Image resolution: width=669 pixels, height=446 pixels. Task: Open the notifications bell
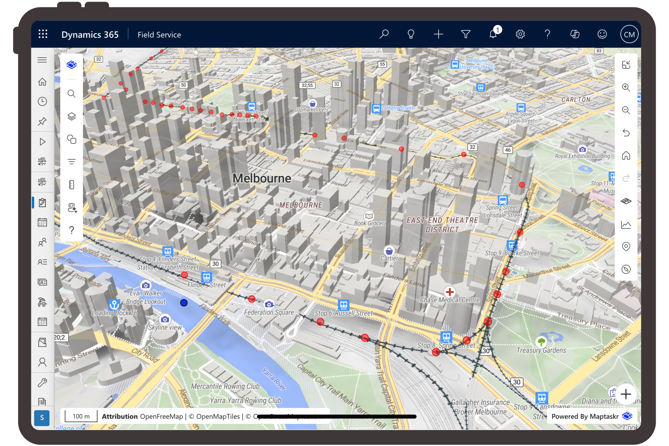[493, 34]
